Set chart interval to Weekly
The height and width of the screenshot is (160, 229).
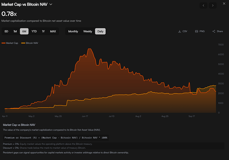[88, 31]
